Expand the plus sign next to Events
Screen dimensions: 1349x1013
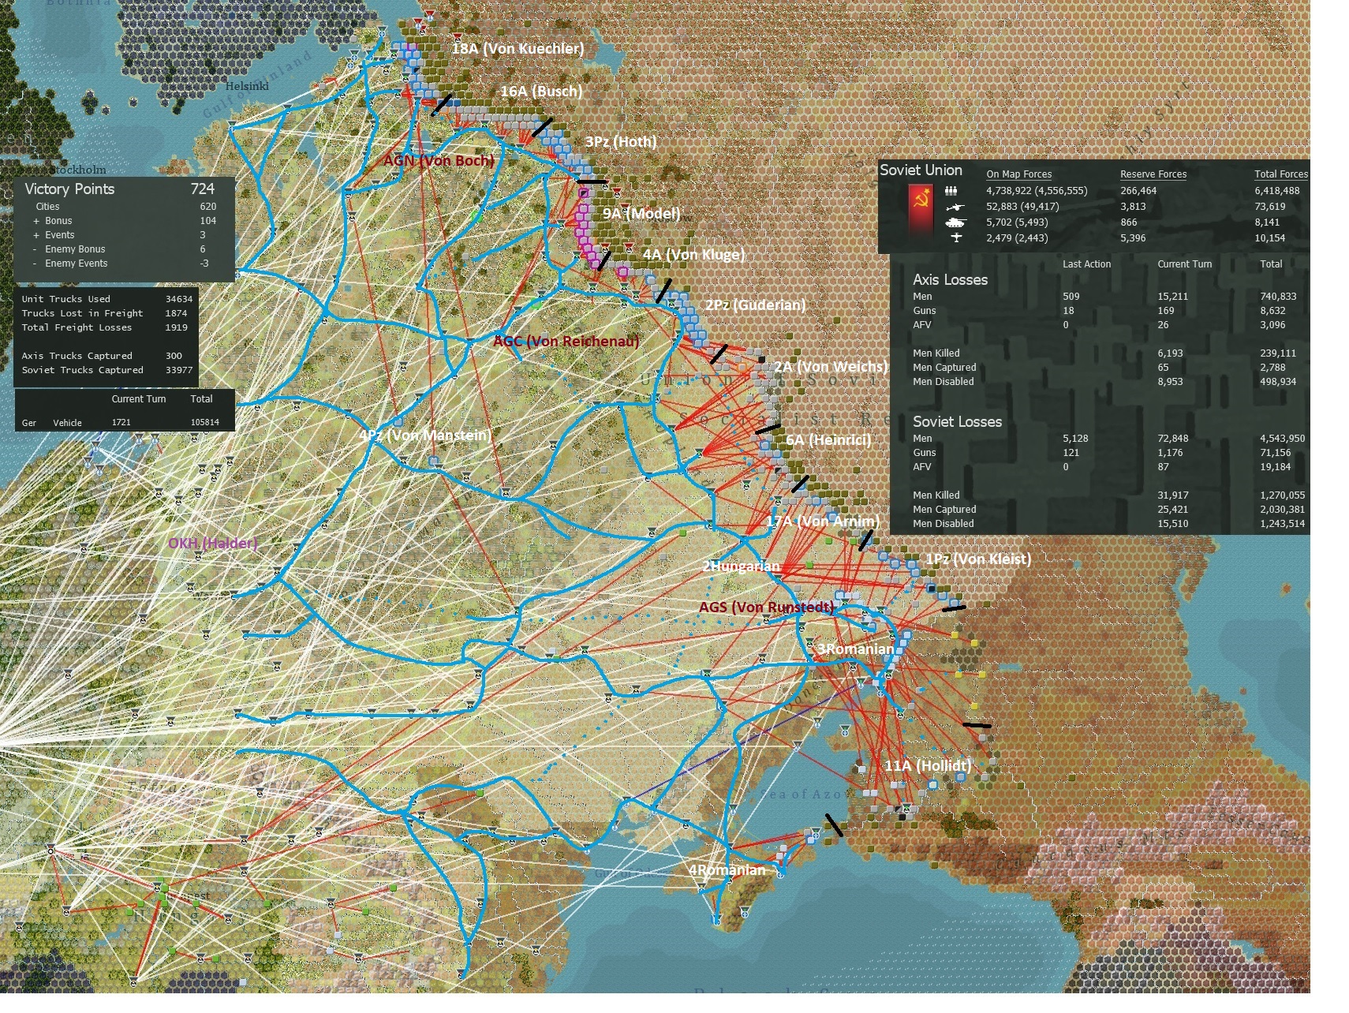tap(35, 235)
